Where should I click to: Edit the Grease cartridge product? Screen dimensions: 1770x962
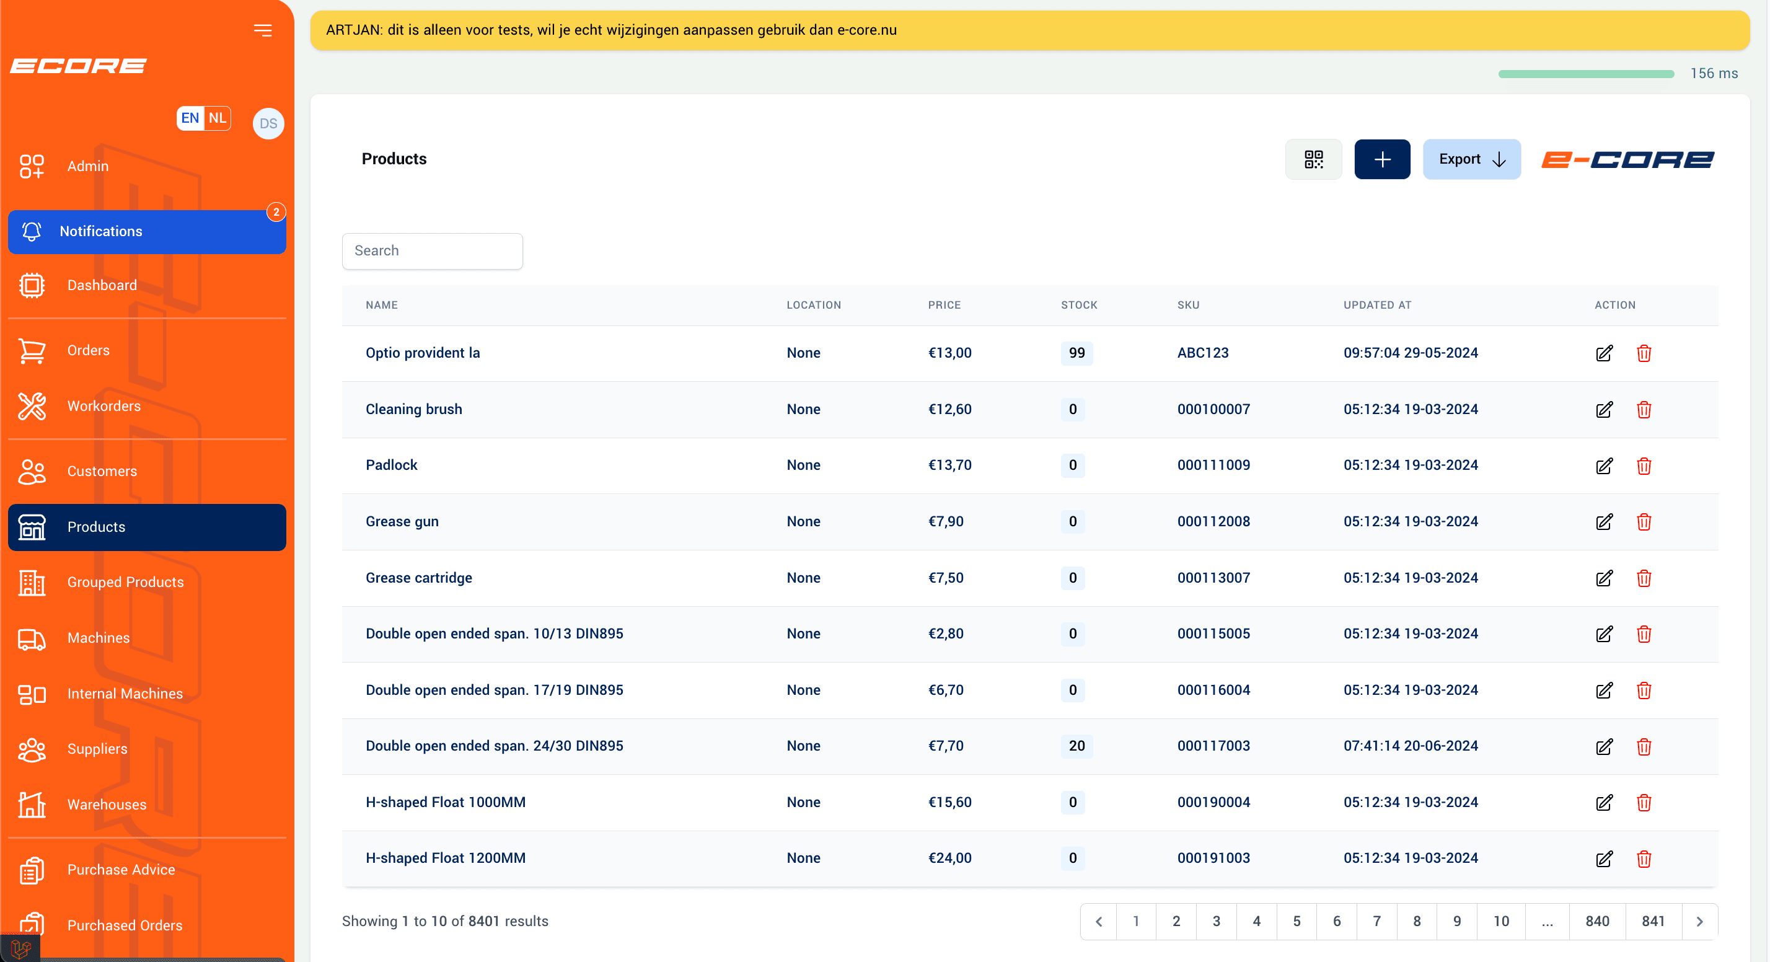point(1604,578)
